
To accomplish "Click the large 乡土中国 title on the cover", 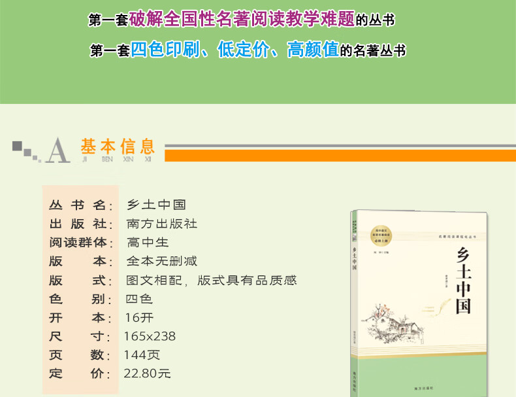I will pos(462,281).
